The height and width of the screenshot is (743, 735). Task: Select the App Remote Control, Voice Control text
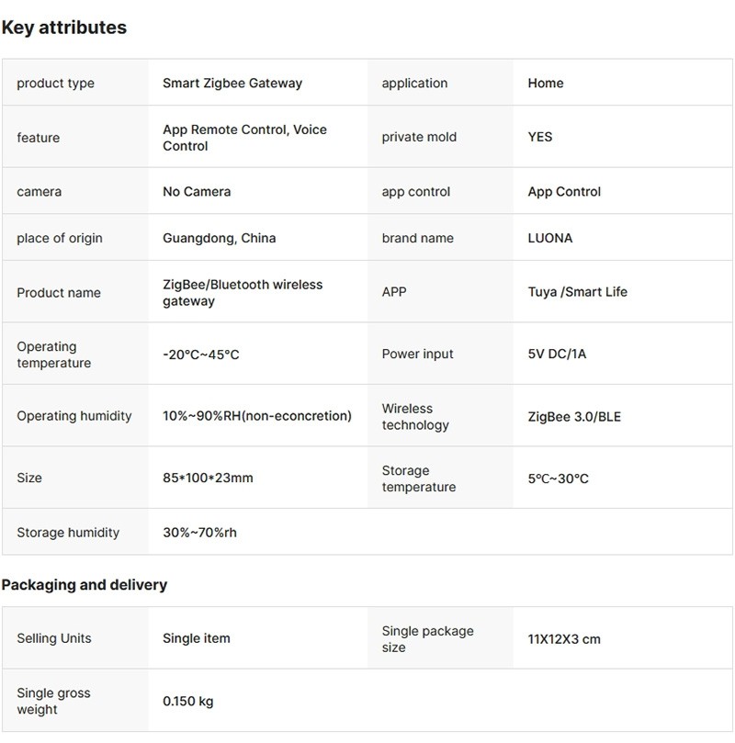pyautogui.click(x=244, y=138)
